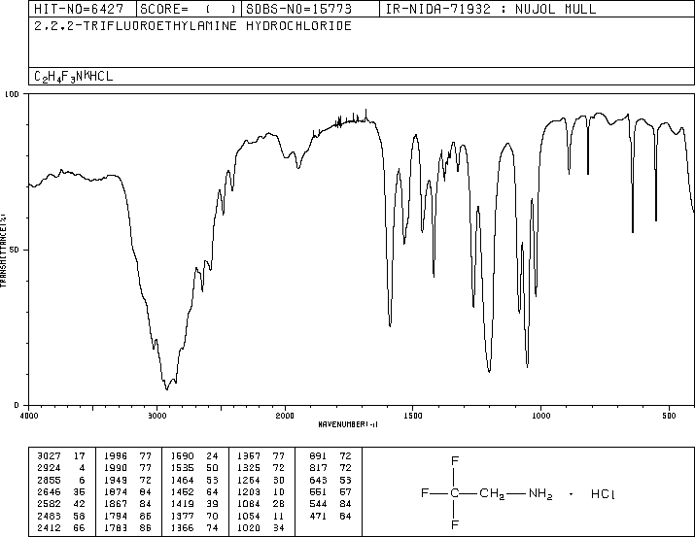
Task: Click the 1500 wavenumber axis label
Action: [413, 416]
